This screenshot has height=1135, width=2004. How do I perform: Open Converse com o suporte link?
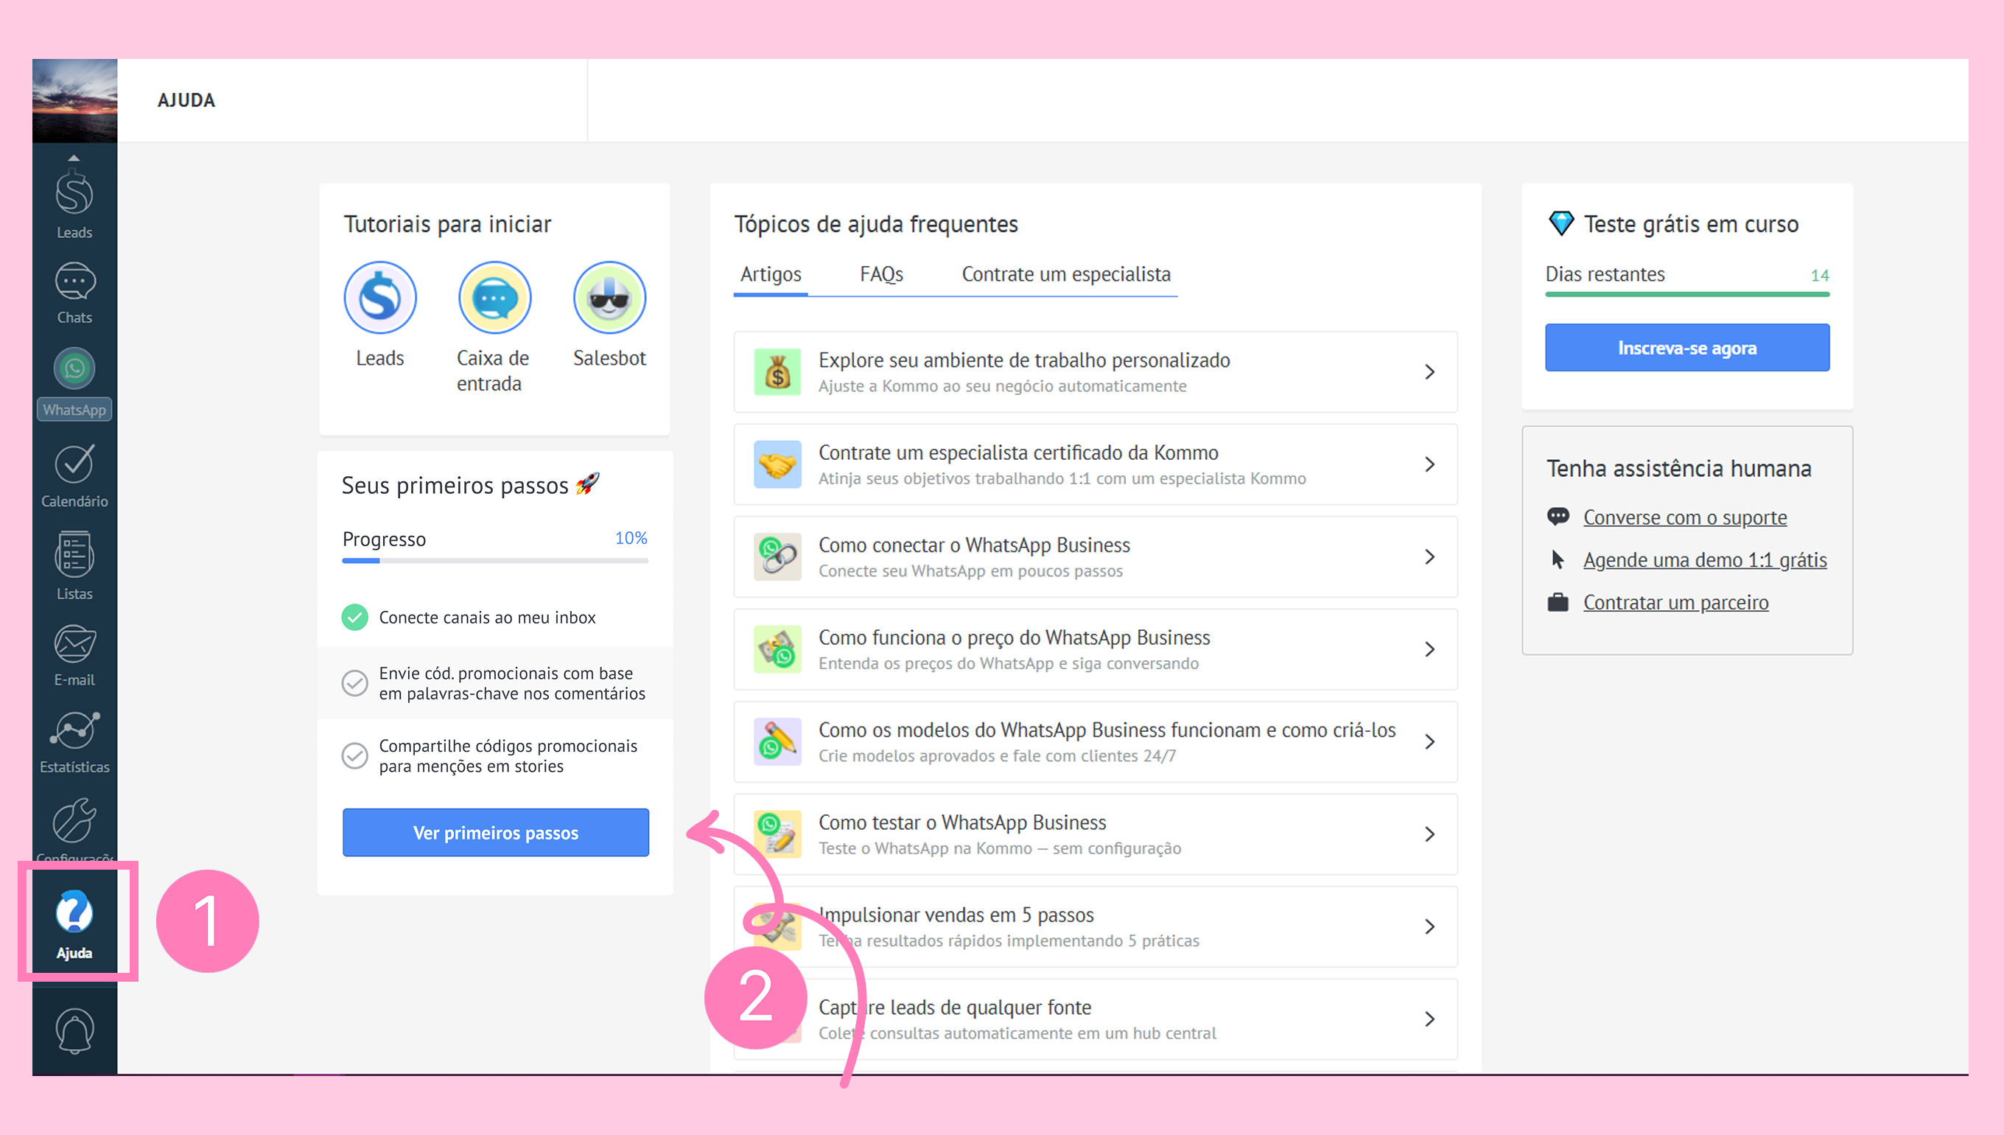coord(1684,517)
